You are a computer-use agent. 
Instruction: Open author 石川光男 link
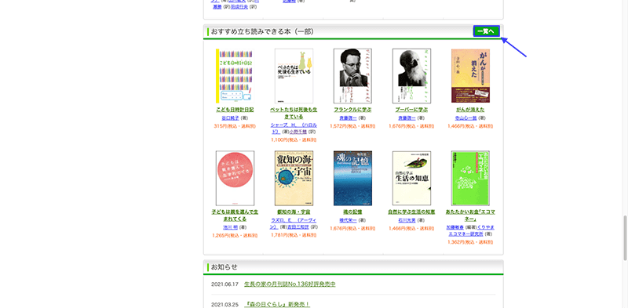pyautogui.click(x=407, y=221)
